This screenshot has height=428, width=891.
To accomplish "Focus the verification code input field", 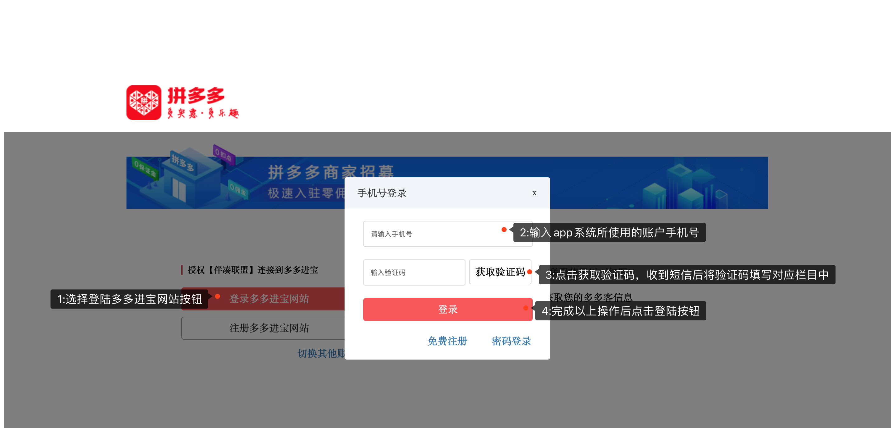I will click(x=414, y=272).
